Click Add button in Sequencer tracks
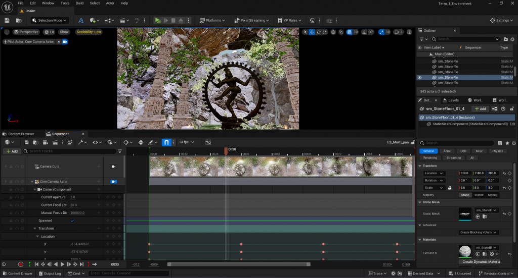This screenshot has height=278, width=518. (12, 151)
